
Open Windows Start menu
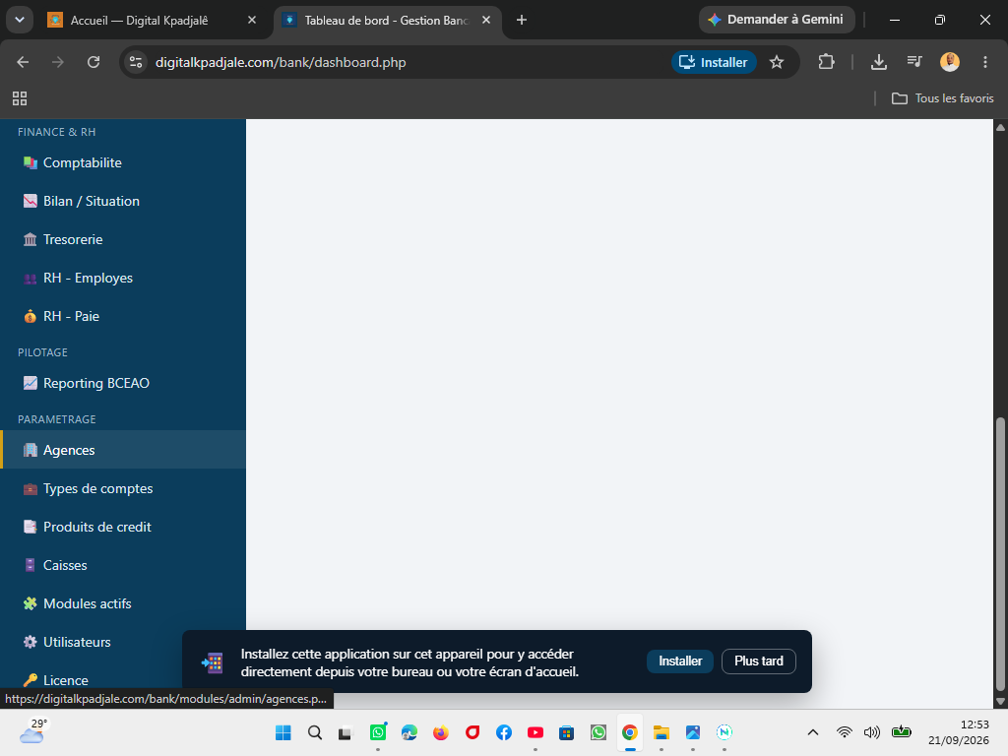[283, 732]
